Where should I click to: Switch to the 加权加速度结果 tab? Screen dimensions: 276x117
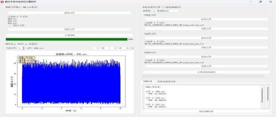166,81
